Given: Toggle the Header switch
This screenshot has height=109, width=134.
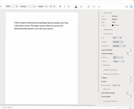Looking at the screenshot, I should click(x=129, y=78).
